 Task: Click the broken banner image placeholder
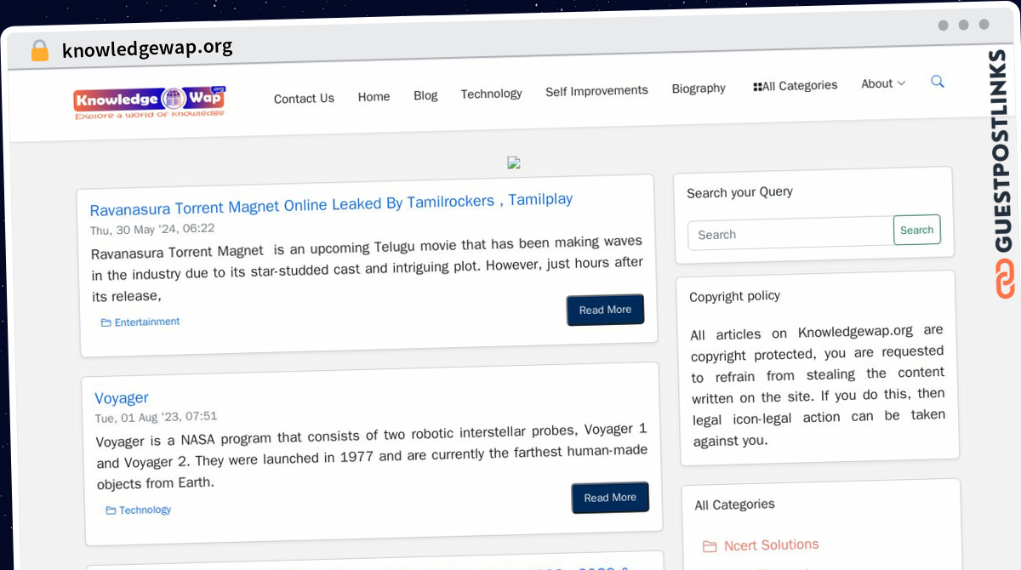pyautogui.click(x=514, y=162)
